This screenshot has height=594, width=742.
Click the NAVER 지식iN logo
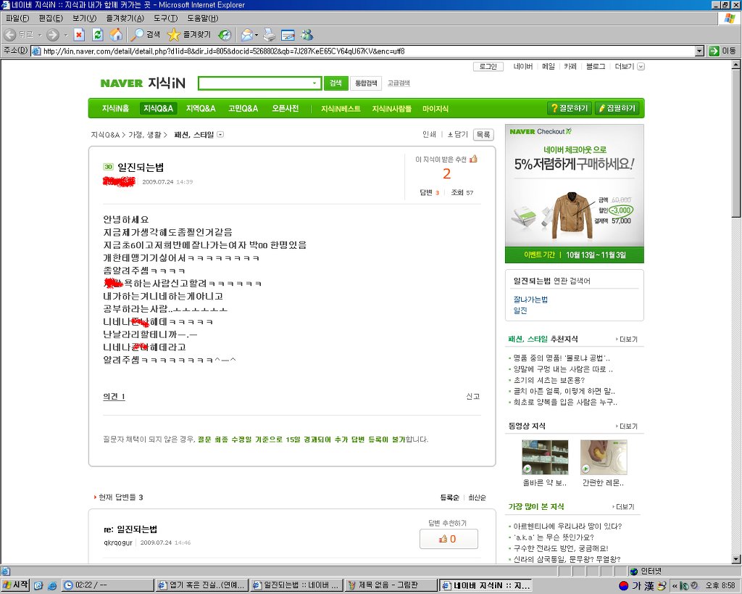coord(143,83)
